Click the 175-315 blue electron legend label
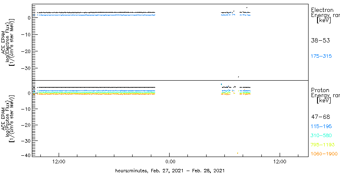 click(x=321, y=56)
